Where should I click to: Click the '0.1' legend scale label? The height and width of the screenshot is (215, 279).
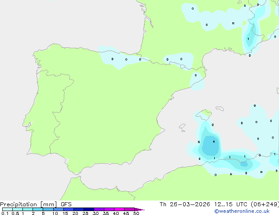coord(5,213)
